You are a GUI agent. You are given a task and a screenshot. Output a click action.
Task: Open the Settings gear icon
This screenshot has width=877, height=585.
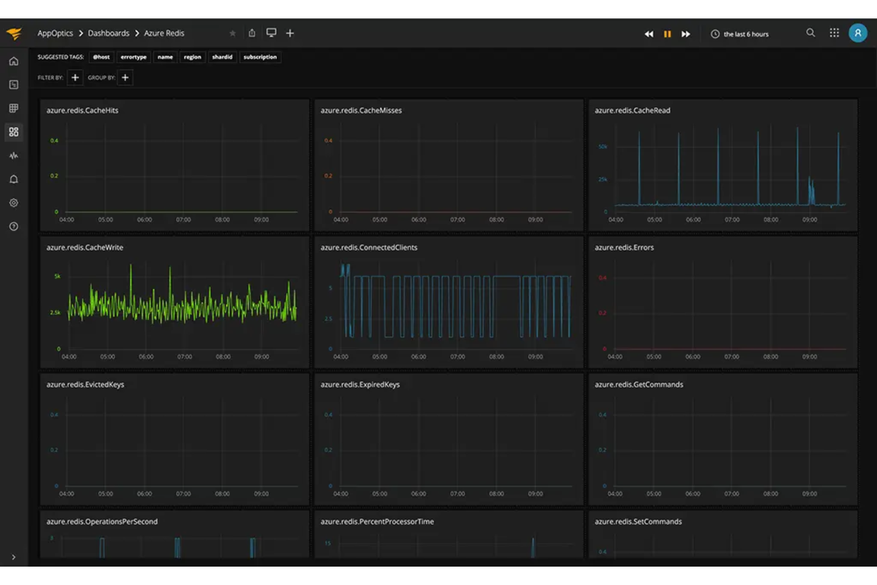point(14,203)
